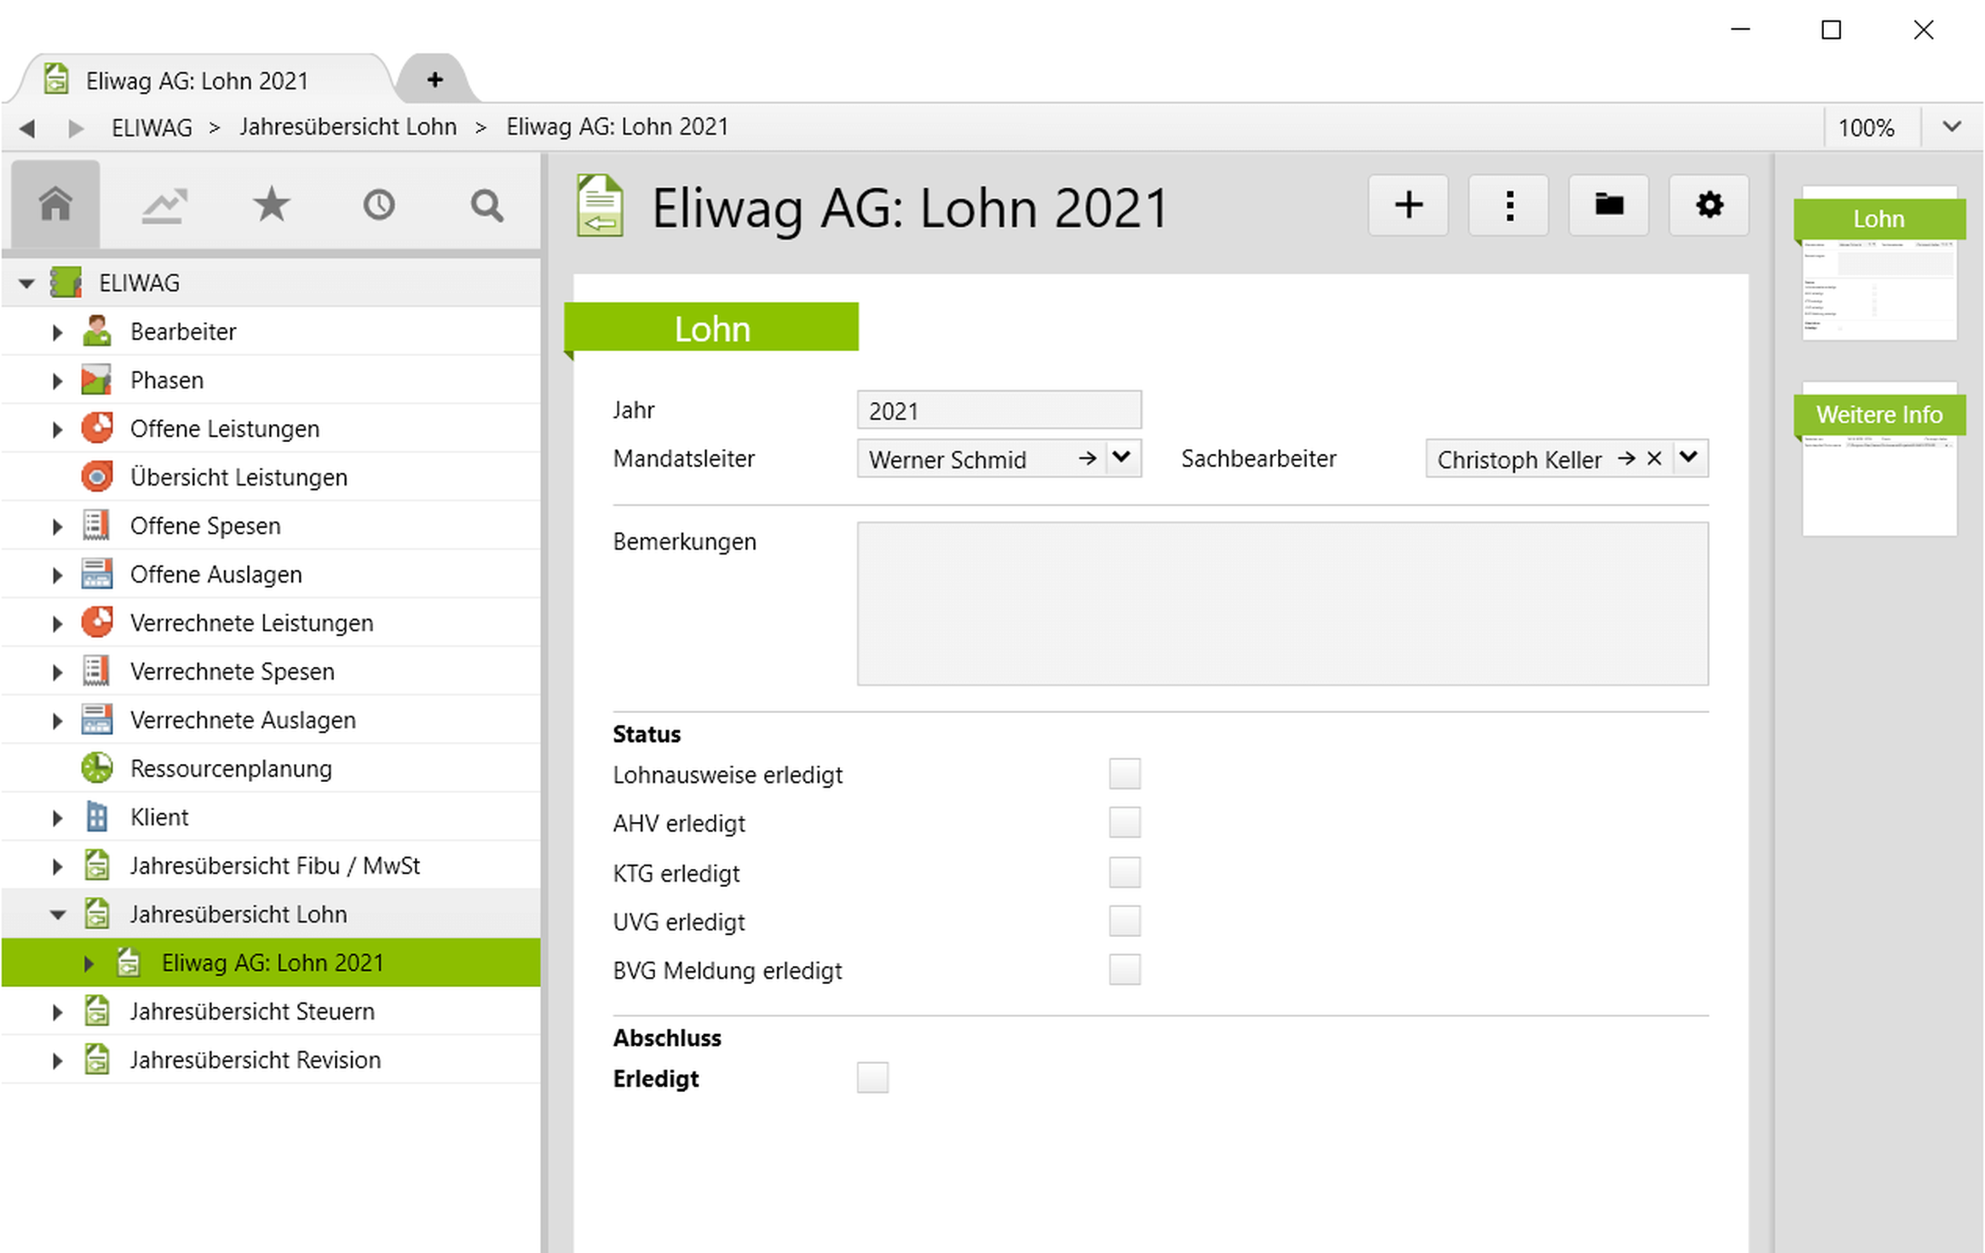
Task: Show favorites via the star icon
Action: coord(272,205)
